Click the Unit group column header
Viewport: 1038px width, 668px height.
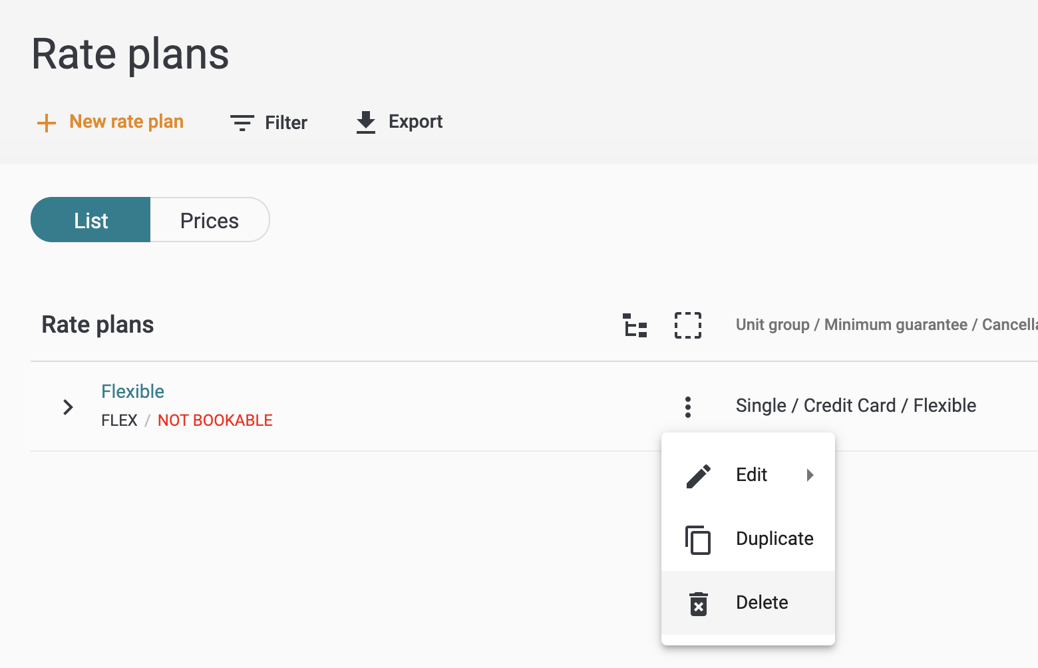(x=886, y=325)
